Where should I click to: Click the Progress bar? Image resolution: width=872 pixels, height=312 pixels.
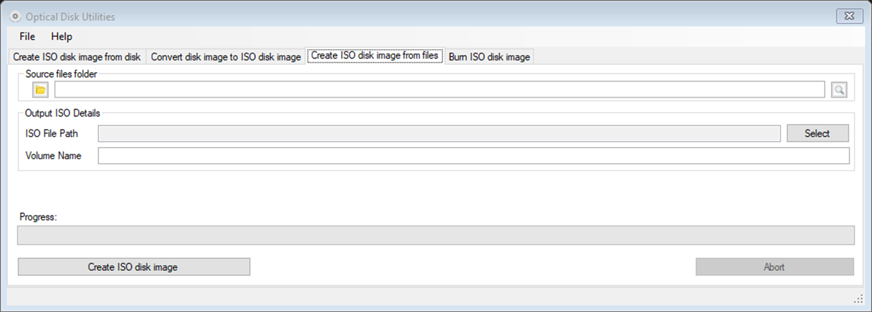[x=435, y=235]
